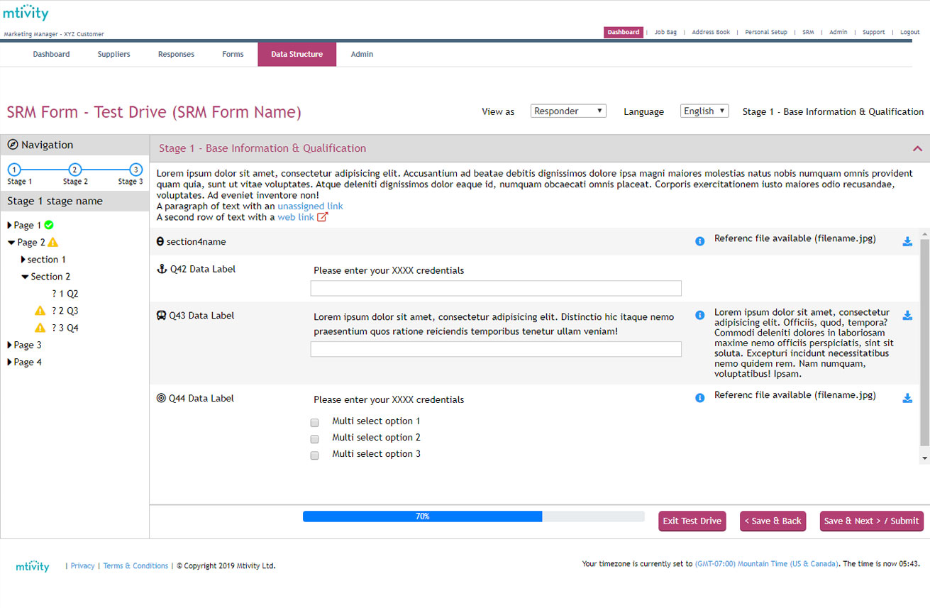The height and width of the screenshot is (608, 930).
Task: Click the scrollbar down arrow
Action: pyautogui.click(x=924, y=459)
